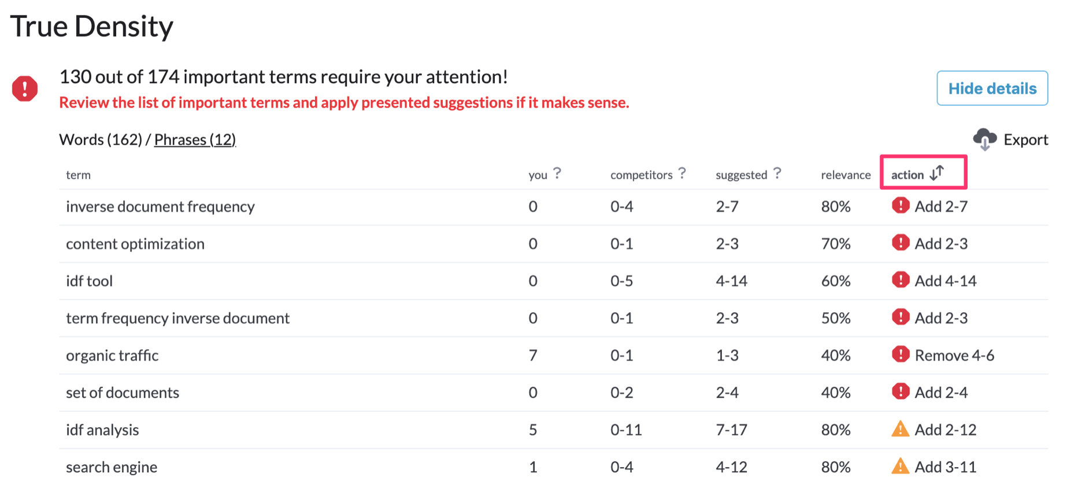Click 'Remove 4-6' action for organic traffic

[954, 355]
